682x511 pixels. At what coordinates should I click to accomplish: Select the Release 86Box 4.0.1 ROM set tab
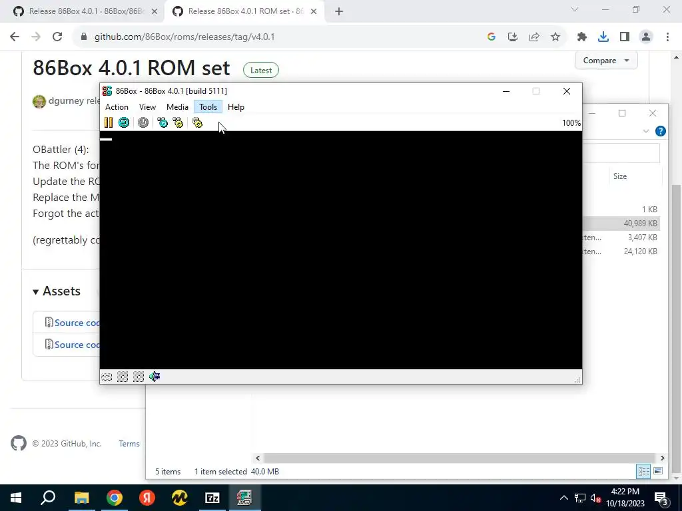point(245,11)
